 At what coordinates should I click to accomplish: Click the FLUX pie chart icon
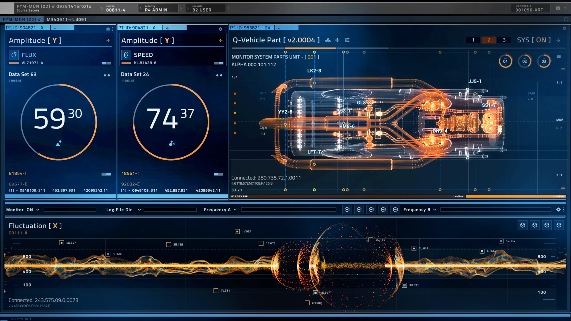click(x=14, y=55)
